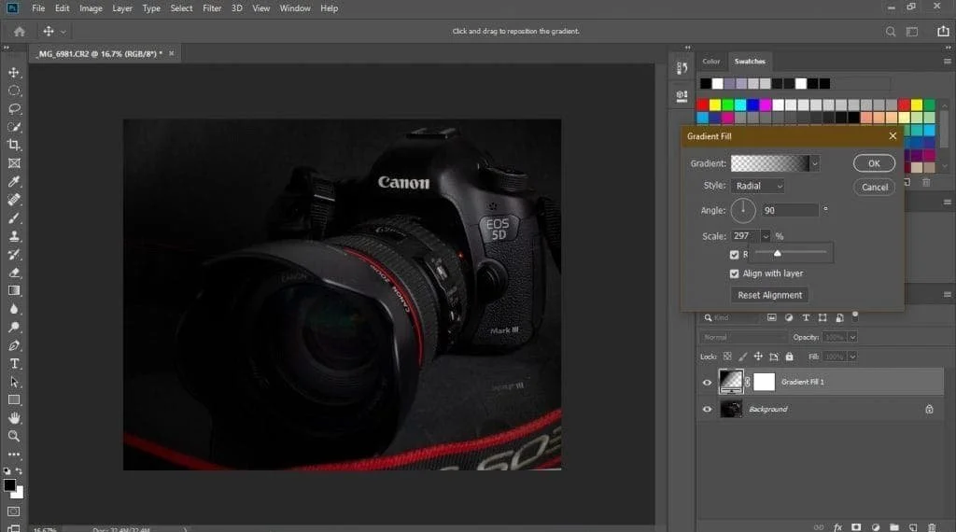
Task: Select the Eyedropper tool
Action: 14,182
